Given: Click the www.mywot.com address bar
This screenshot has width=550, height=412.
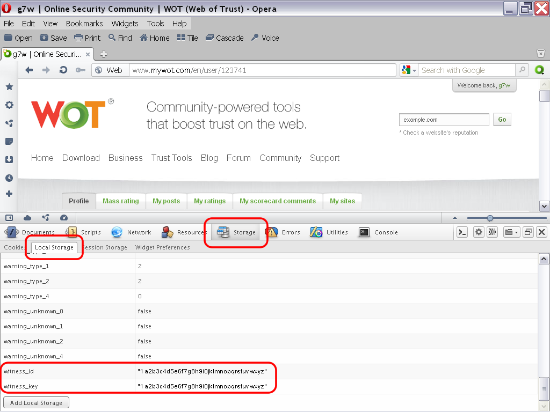Looking at the screenshot, I should pyautogui.click(x=262, y=70).
